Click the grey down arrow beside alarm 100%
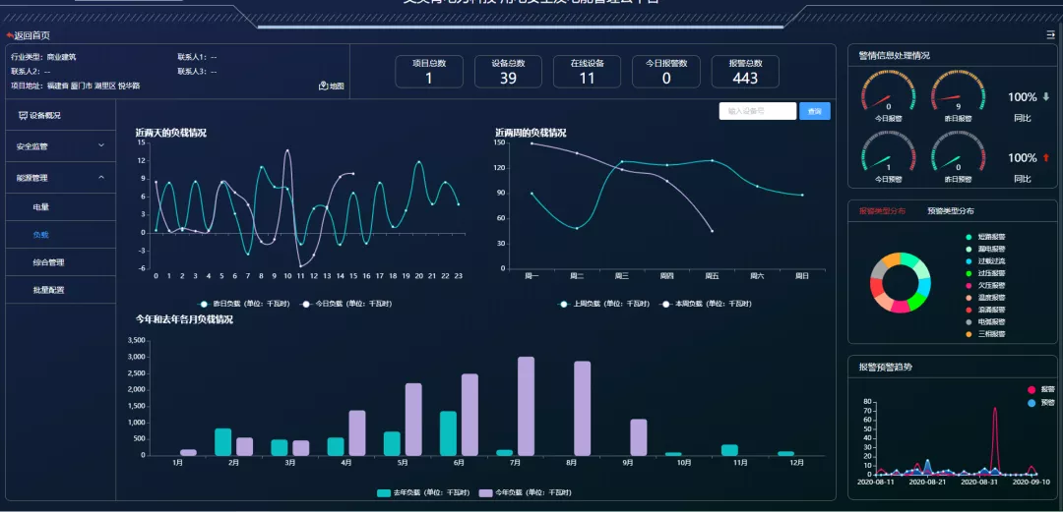 [1046, 97]
